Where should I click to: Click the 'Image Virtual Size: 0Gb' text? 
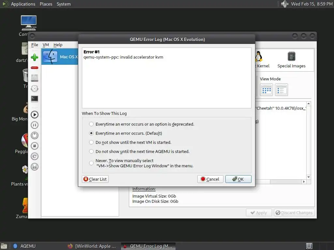click(154, 196)
